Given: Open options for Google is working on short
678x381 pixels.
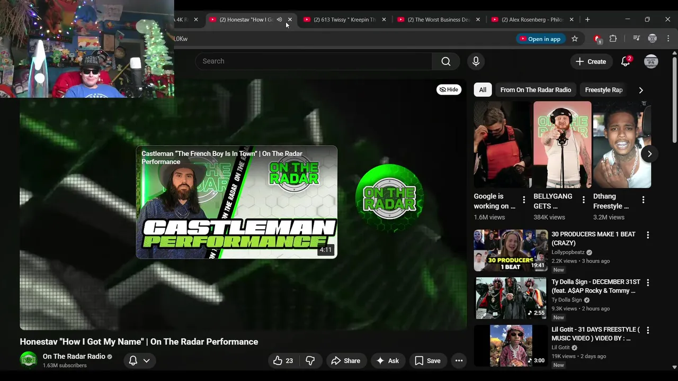Looking at the screenshot, I should (x=524, y=200).
